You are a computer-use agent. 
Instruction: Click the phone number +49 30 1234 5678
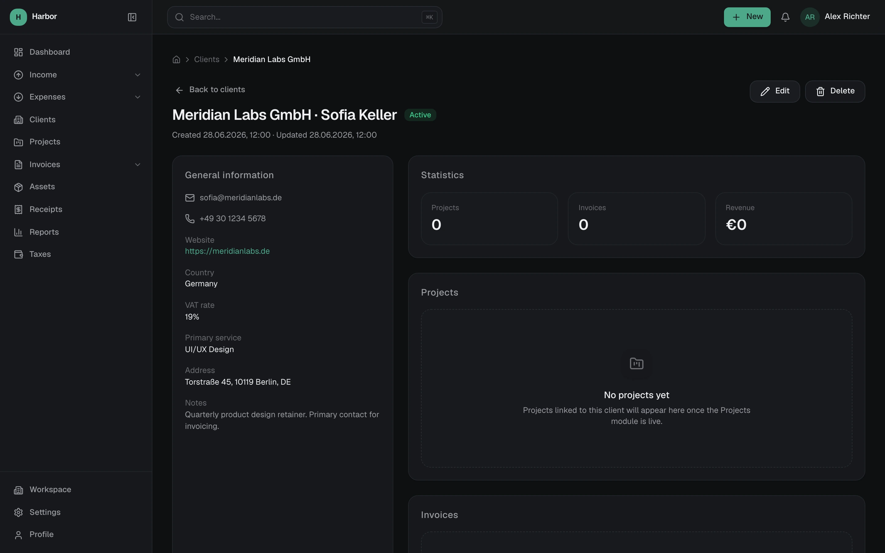(x=233, y=219)
